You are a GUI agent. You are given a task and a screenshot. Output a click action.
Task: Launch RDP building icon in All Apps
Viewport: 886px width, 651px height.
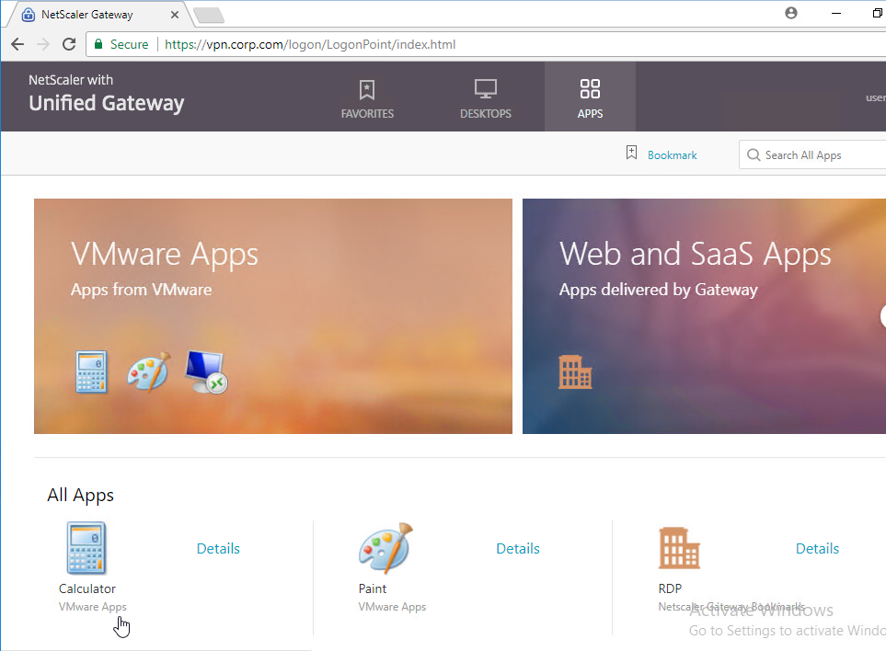(679, 548)
